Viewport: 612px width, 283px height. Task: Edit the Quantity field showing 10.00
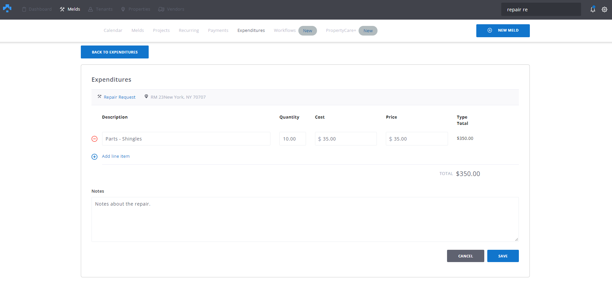293,139
